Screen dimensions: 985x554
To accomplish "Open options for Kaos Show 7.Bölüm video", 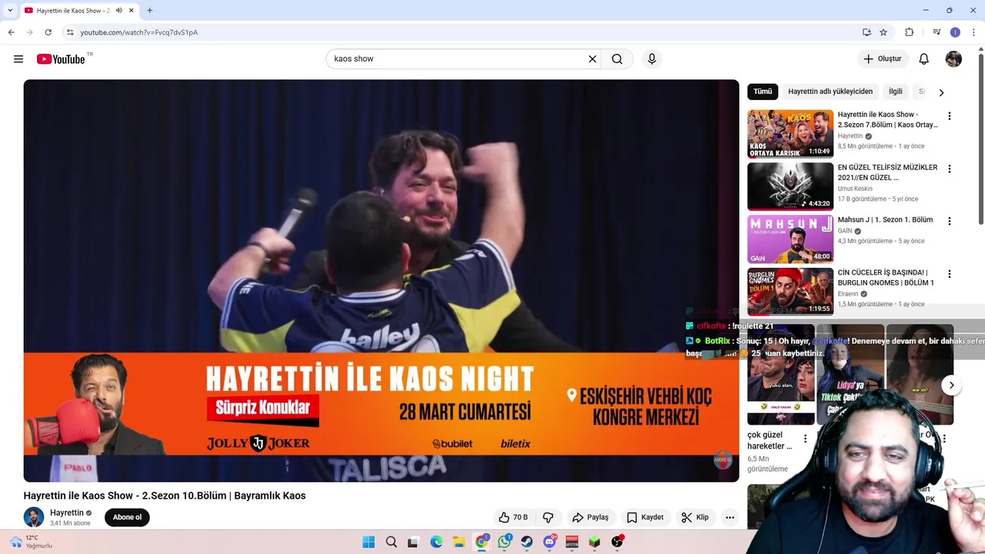I will tap(949, 116).
